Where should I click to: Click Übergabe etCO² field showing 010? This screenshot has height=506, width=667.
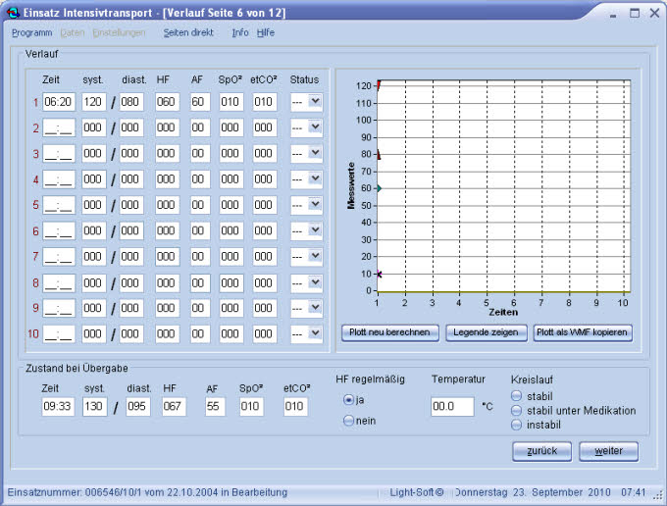[295, 407]
